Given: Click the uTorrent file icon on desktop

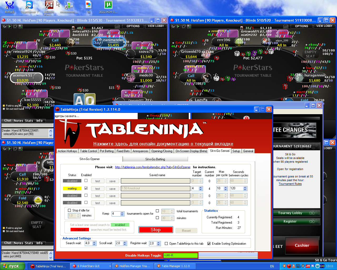Looking at the screenshot, I should [x=108, y=6].
